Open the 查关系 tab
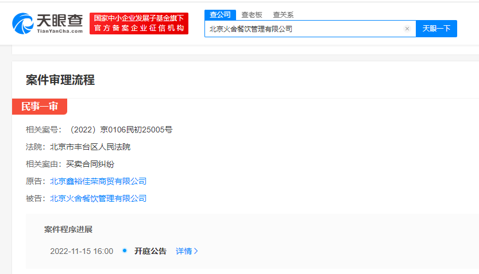Screen dimensions: 479x274 click(283, 14)
